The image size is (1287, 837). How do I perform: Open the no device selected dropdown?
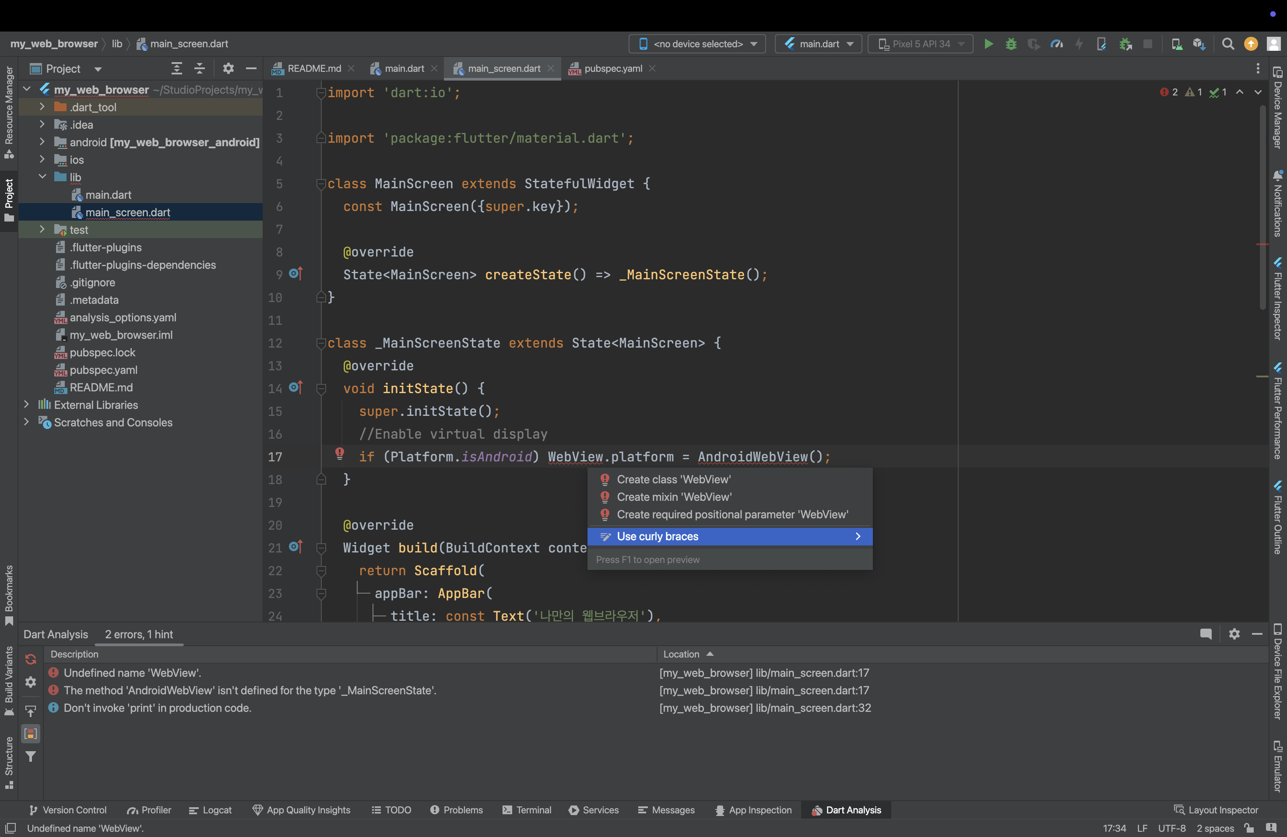(x=697, y=44)
